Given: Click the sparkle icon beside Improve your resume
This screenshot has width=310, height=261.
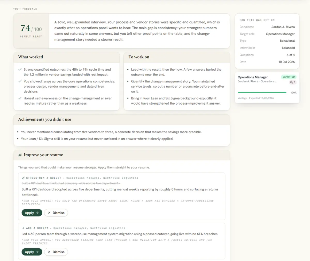Looking at the screenshot, I should (x=20, y=155).
